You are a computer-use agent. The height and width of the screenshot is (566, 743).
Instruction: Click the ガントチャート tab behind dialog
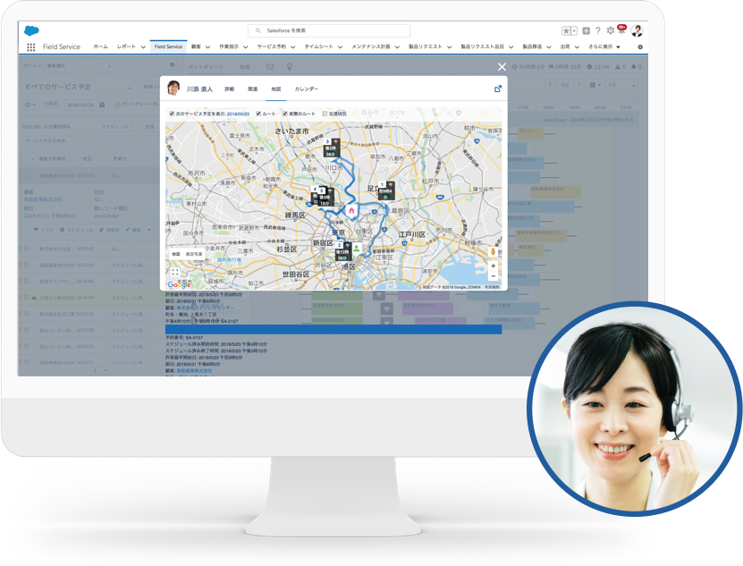[206, 67]
